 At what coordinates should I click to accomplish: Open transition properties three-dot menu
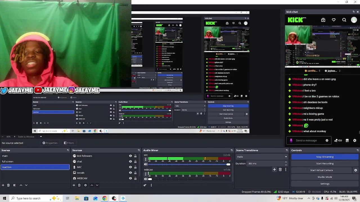[286, 169]
